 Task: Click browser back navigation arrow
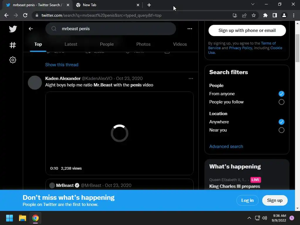[6, 15]
